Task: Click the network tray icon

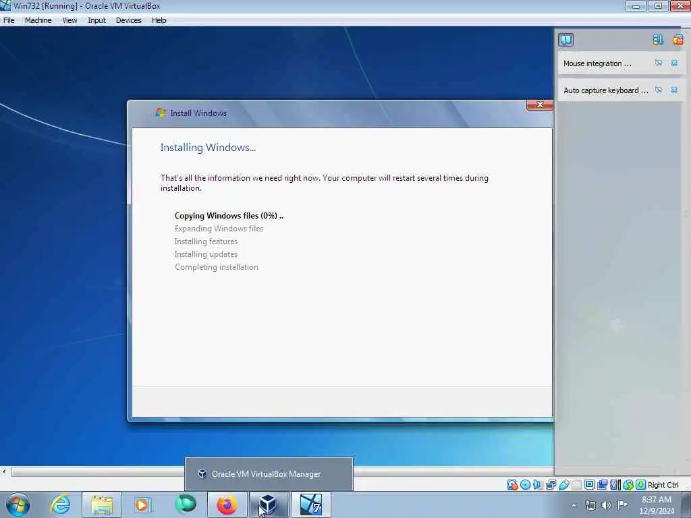Action: click(590, 505)
